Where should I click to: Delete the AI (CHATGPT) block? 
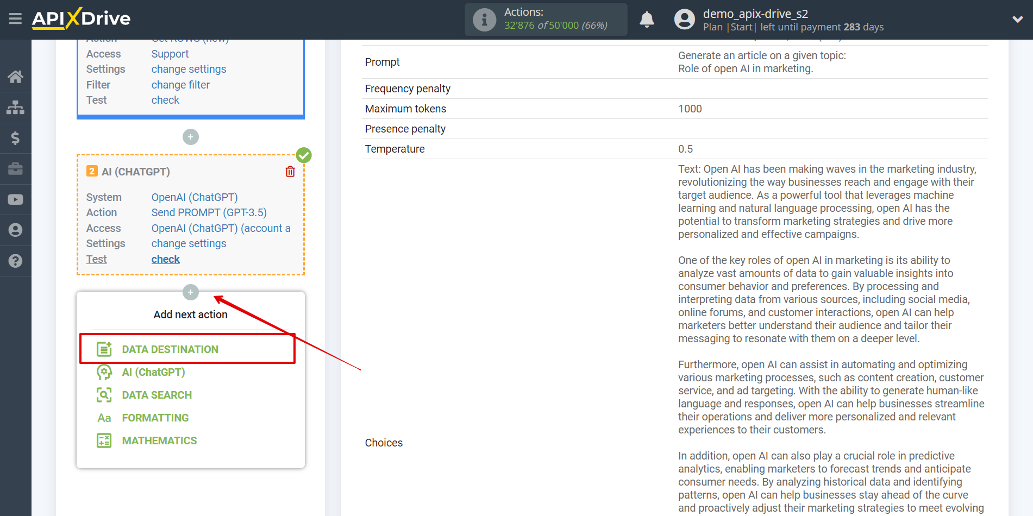(x=290, y=172)
